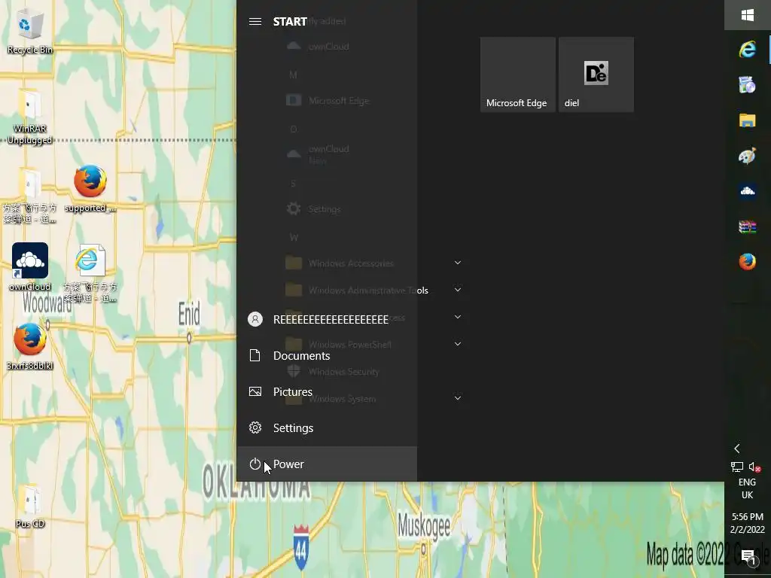Select the ownCloud desktop shortcut
The image size is (771, 578).
click(x=30, y=267)
